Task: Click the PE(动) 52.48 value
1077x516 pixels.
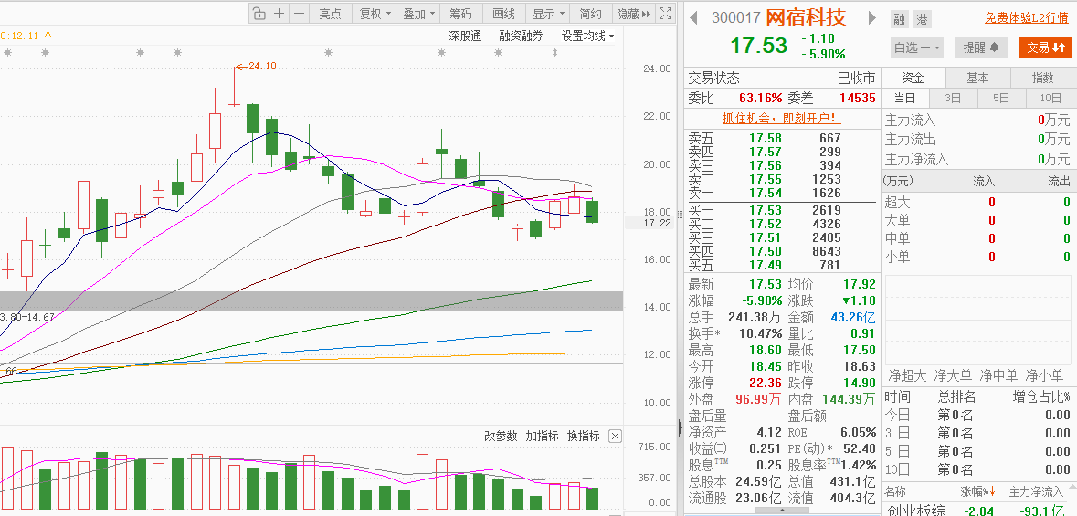Action: point(859,448)
